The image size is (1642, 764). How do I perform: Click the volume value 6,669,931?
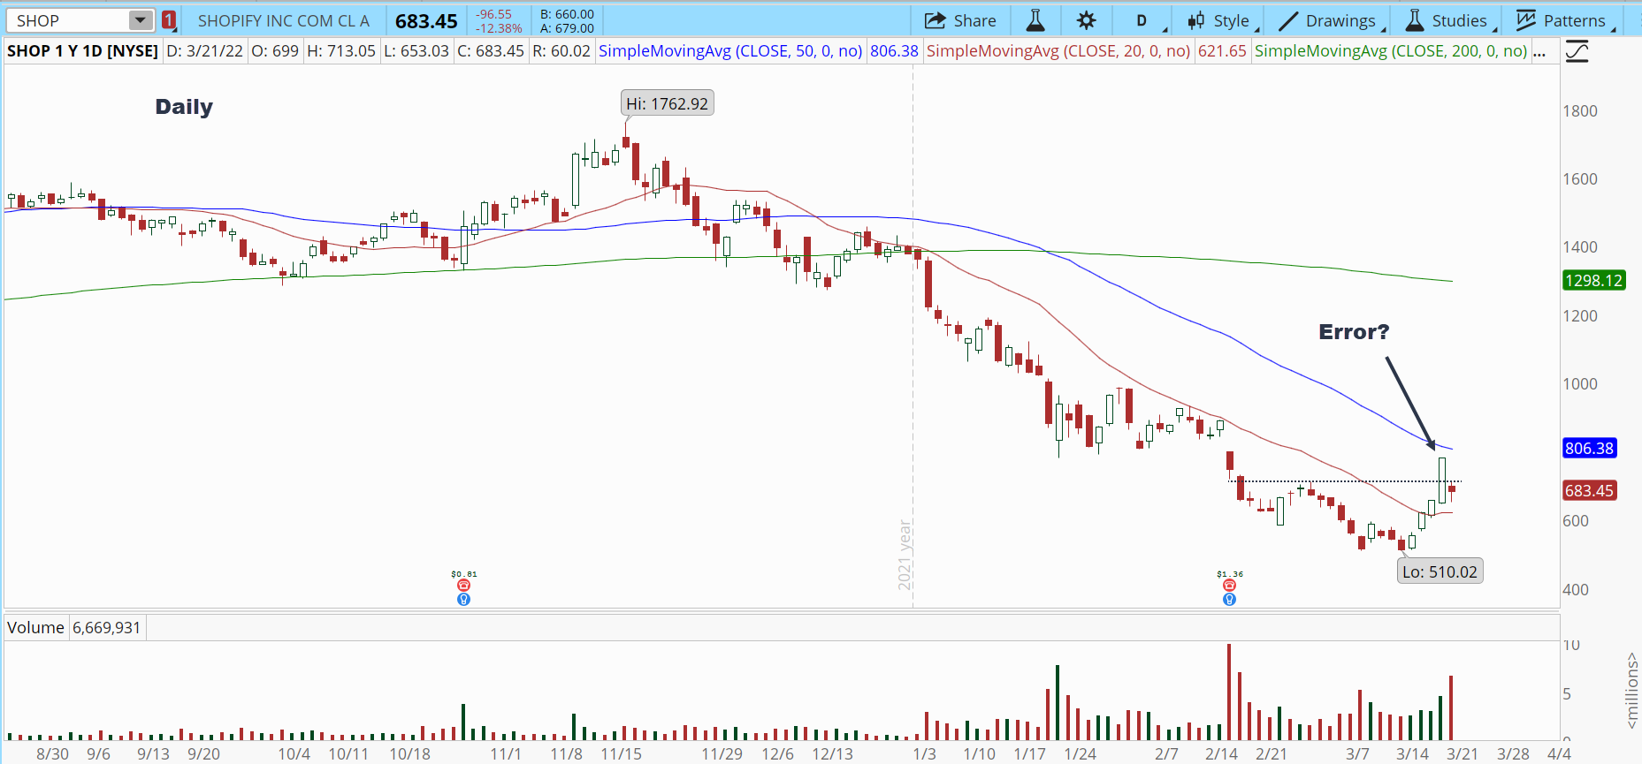coord(106,628)
